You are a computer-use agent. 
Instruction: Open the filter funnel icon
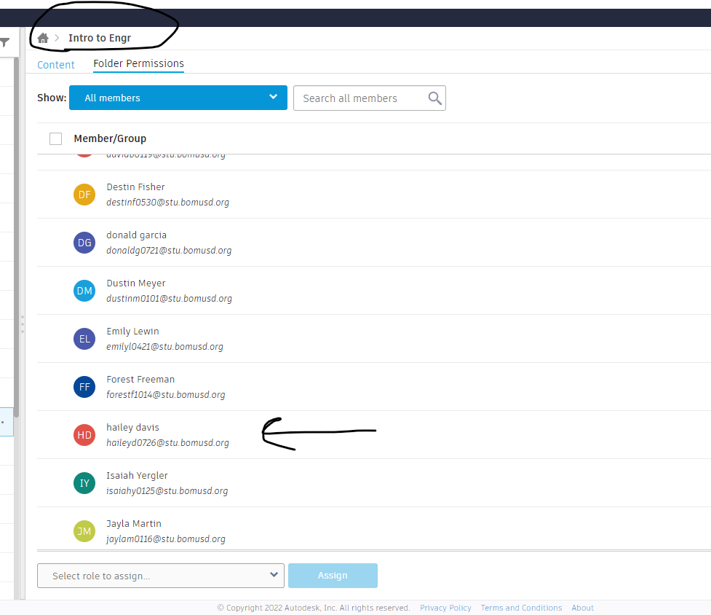(4, 43)
